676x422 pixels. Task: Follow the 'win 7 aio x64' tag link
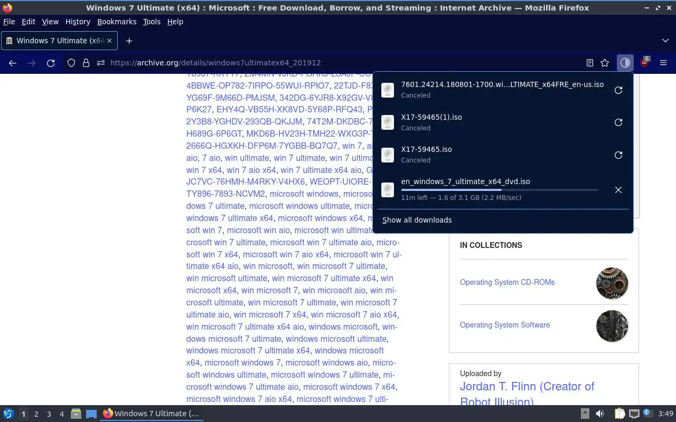click(x=251, y=170)
